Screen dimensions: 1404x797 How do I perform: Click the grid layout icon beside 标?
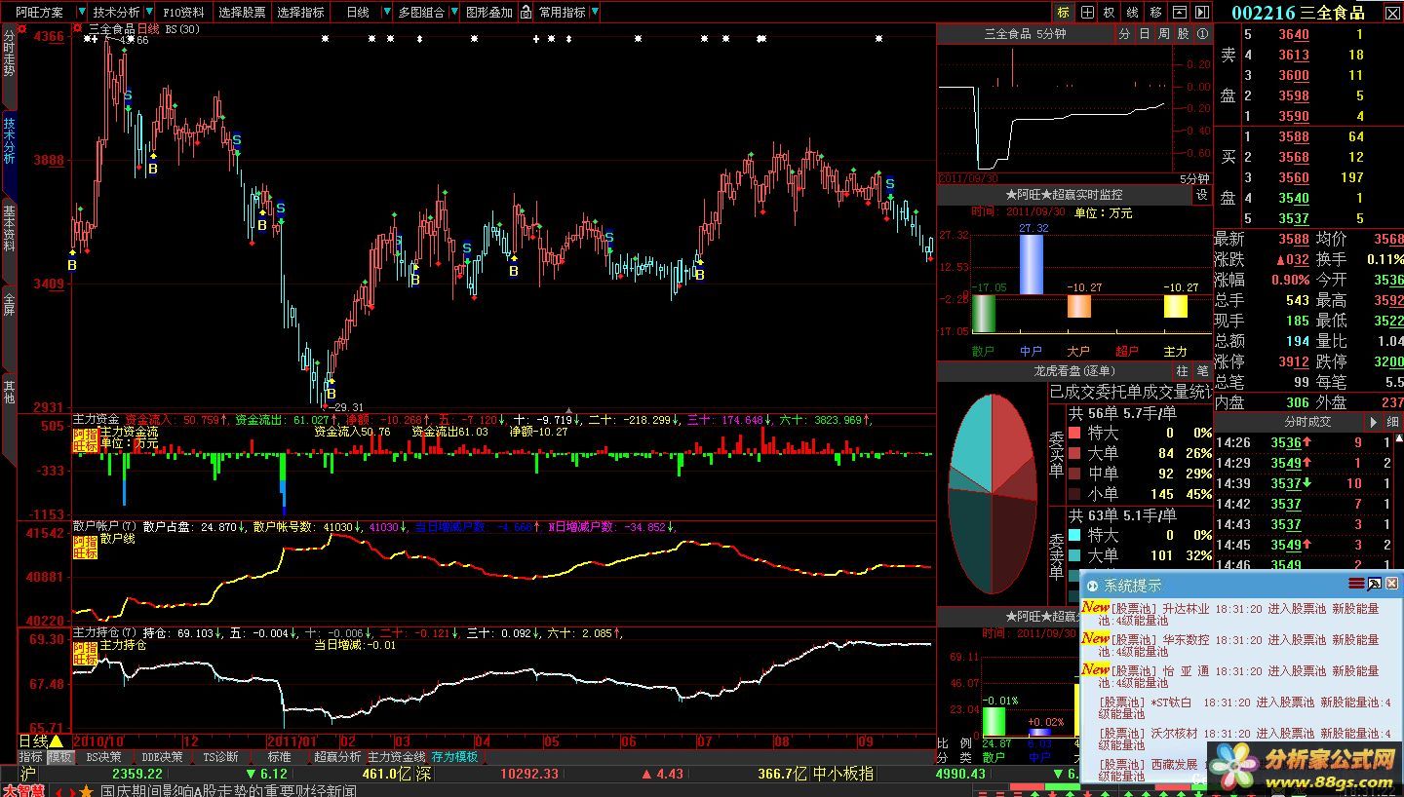(x=1086, y=13)
